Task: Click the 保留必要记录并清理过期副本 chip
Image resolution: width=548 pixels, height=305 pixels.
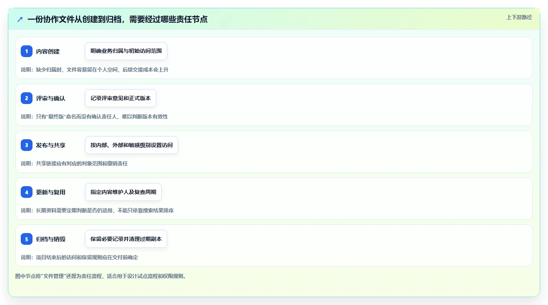Action: click(x=126, y=239)
